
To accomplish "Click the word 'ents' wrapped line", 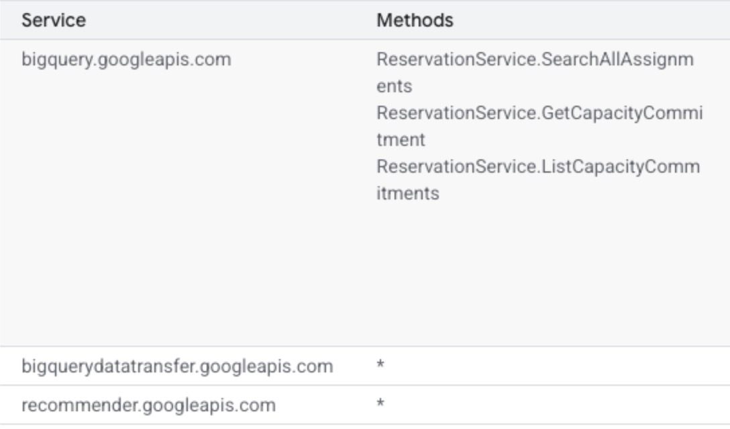I will 395,86.
